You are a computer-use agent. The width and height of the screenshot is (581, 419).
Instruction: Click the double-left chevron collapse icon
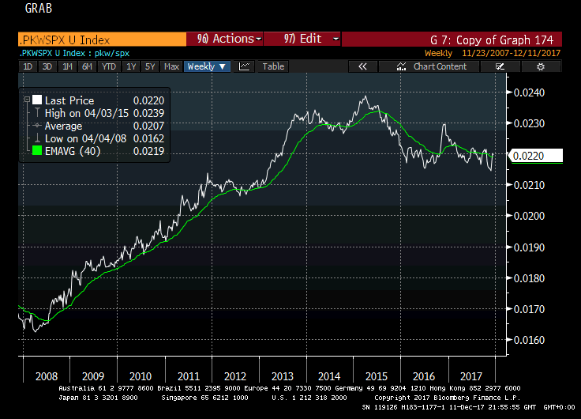[x=363, y=66]
